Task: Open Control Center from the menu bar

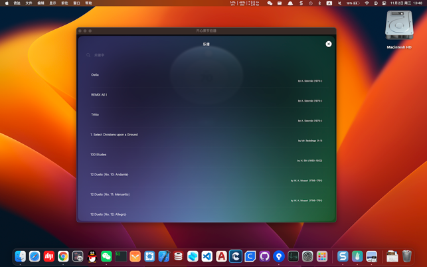Action: tap(384, 3)
